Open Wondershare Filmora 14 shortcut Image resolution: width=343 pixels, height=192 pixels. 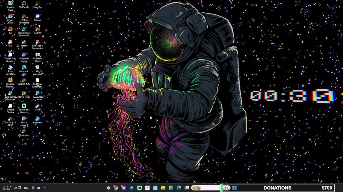click(x=24, y=32)
